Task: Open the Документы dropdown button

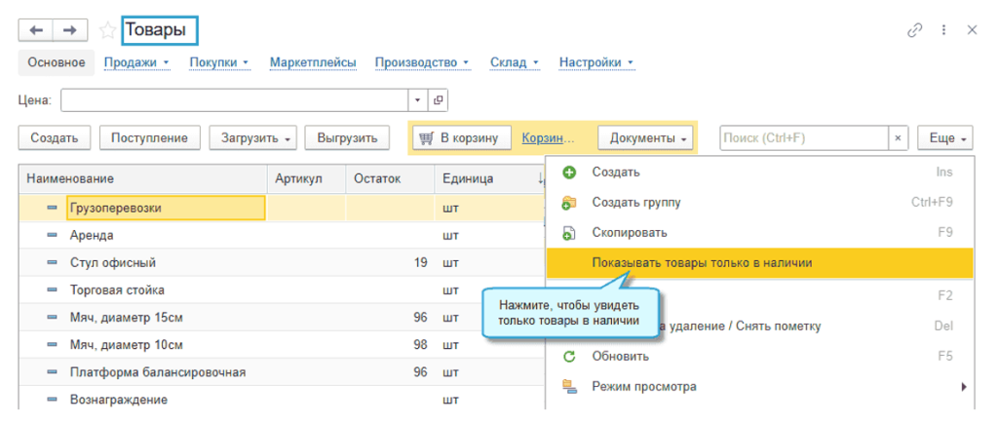Action: [645, 138]
